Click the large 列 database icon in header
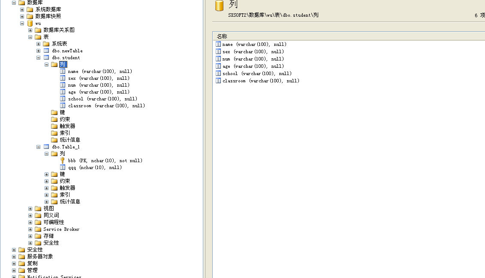This screenshot has height=278, width=485. (x=219, y=5)
